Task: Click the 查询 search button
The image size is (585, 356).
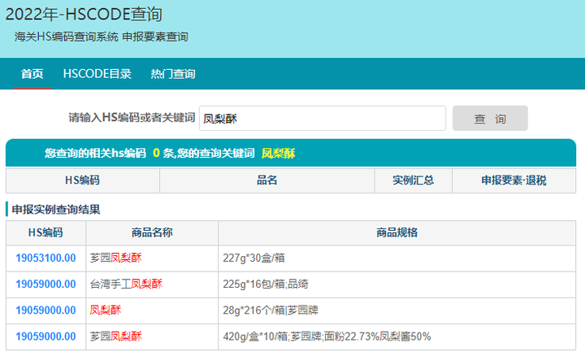Action: (490, 119)
